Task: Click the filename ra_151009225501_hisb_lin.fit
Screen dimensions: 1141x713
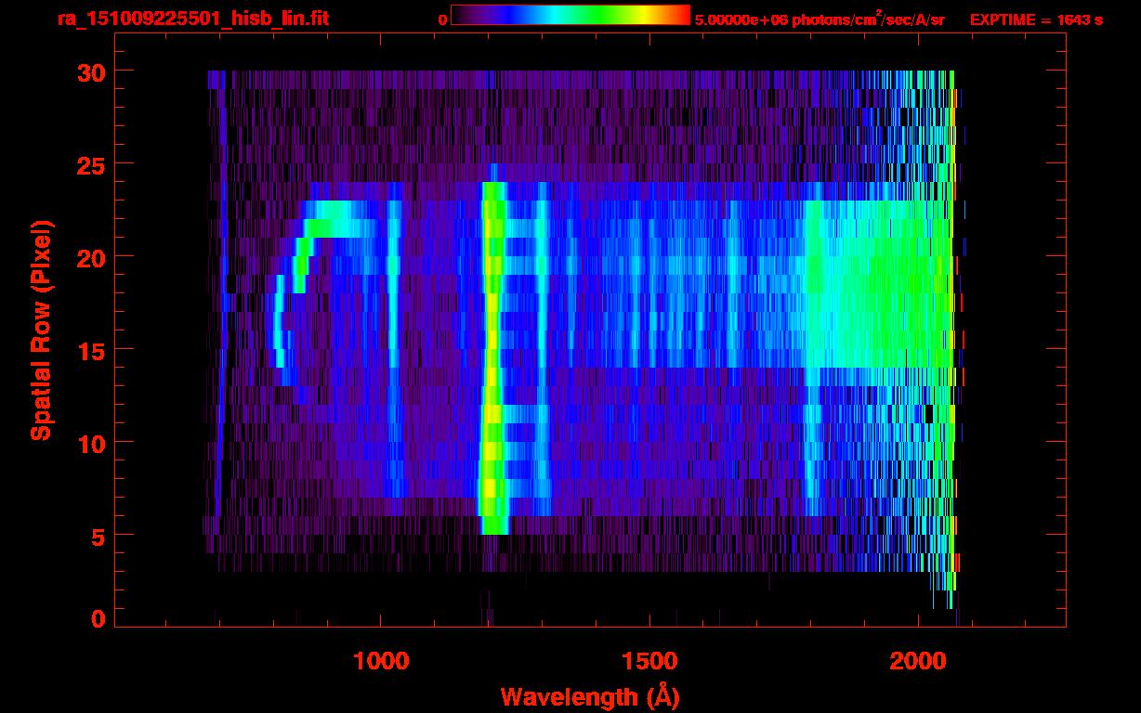Action: coord(191,18)
